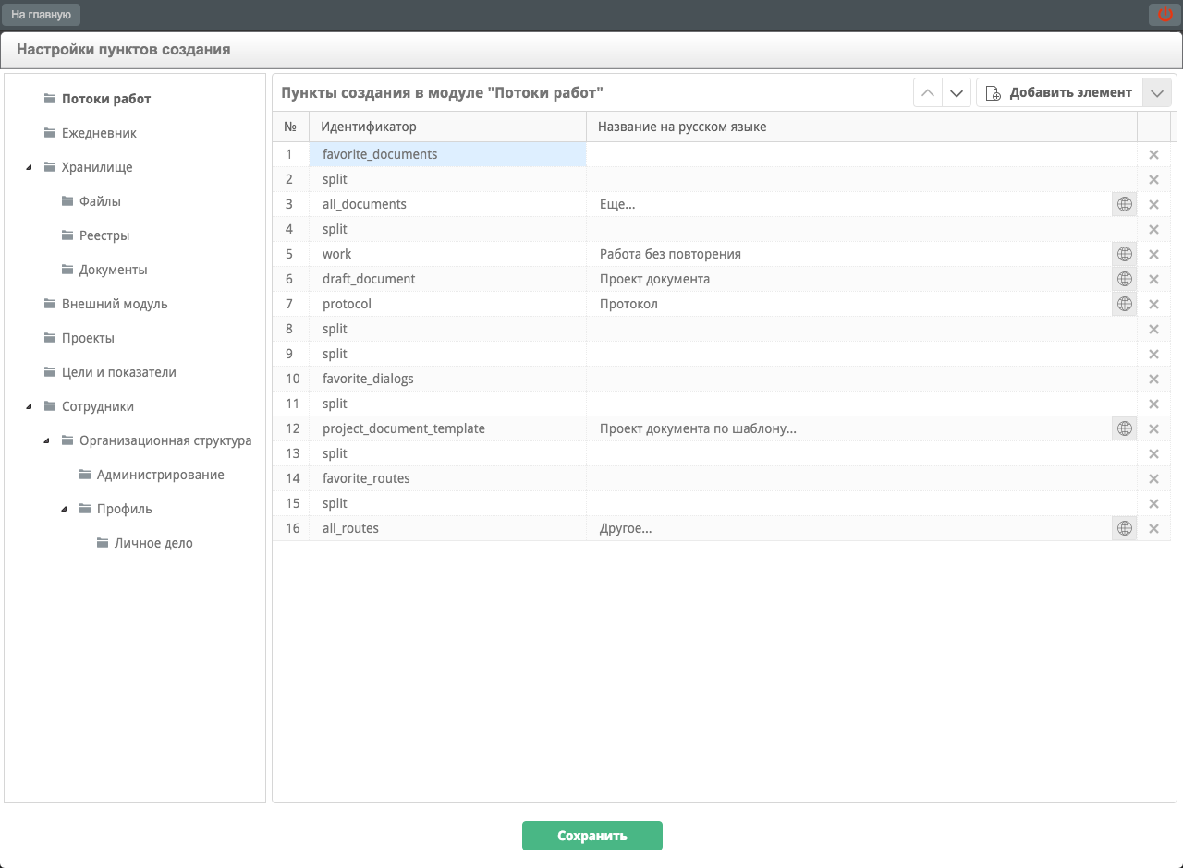Click the draft_document identifier cell
The height and width of the screenshot is (868, 1183).
click(447, 279)
